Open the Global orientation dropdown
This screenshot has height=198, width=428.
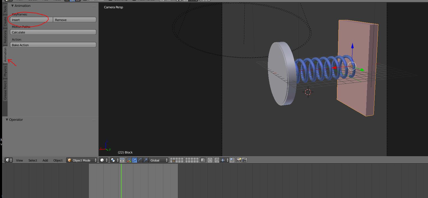[x=159, y=160]
